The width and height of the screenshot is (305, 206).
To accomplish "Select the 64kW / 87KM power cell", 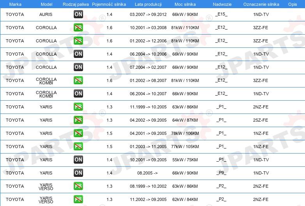I will click(185, 120).
